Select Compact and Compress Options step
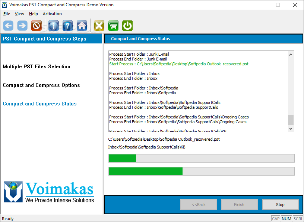304x222 pixels. coord(41,85)
